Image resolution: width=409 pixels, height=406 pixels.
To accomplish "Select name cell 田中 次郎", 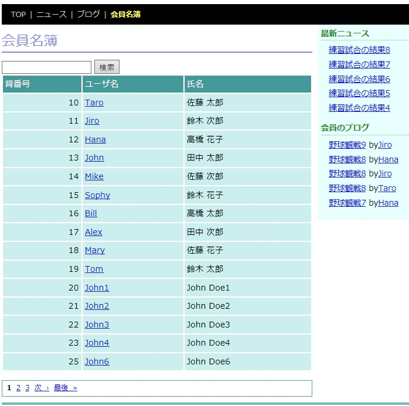I will click(248, 232).
